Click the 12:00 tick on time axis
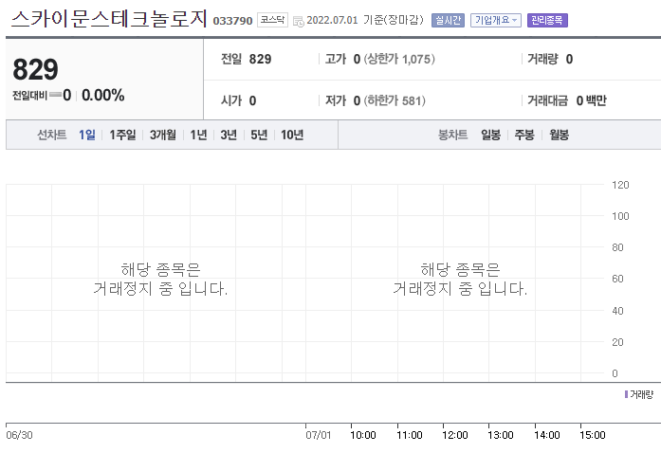The width and height of the screenshot is (661, 453). [455, 435]
